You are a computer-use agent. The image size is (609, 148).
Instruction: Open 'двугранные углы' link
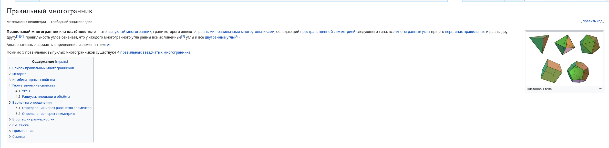(x=220, y=37)
